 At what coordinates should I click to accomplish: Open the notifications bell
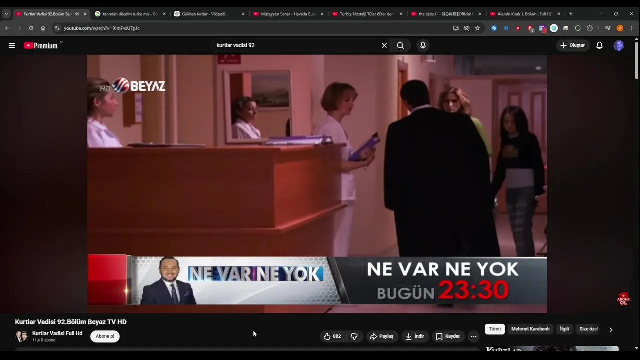[x=599, y=45]
